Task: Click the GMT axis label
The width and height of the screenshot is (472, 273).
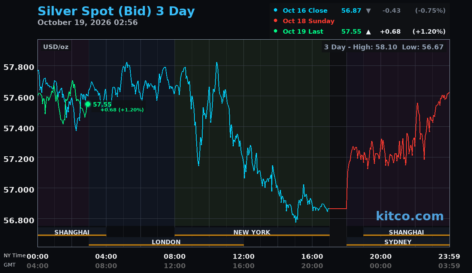Action: 10,265
